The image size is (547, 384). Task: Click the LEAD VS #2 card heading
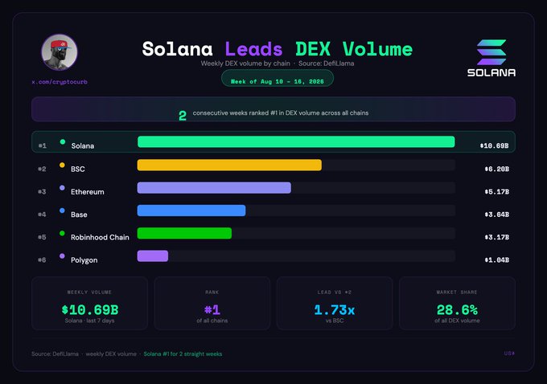click(x=335, y=292)
